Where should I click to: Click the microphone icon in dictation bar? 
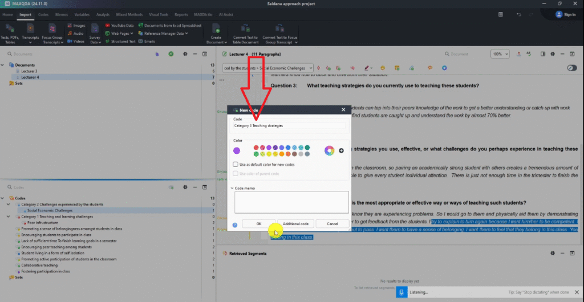[401, 292]
